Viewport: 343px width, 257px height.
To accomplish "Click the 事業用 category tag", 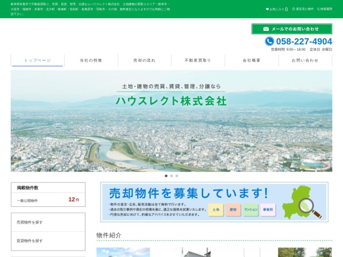I will [268, 210].
